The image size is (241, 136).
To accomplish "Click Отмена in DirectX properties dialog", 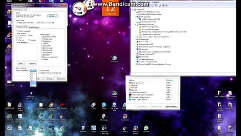I will coord(50,79).
